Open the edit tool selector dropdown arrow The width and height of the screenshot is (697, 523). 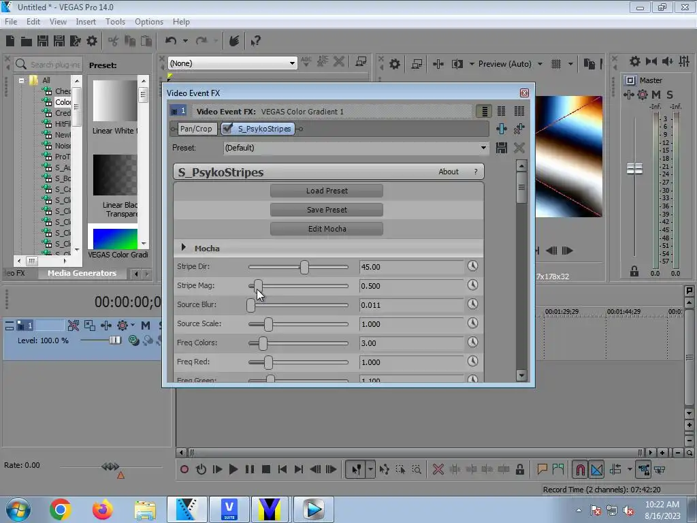[x=370, y=469]
